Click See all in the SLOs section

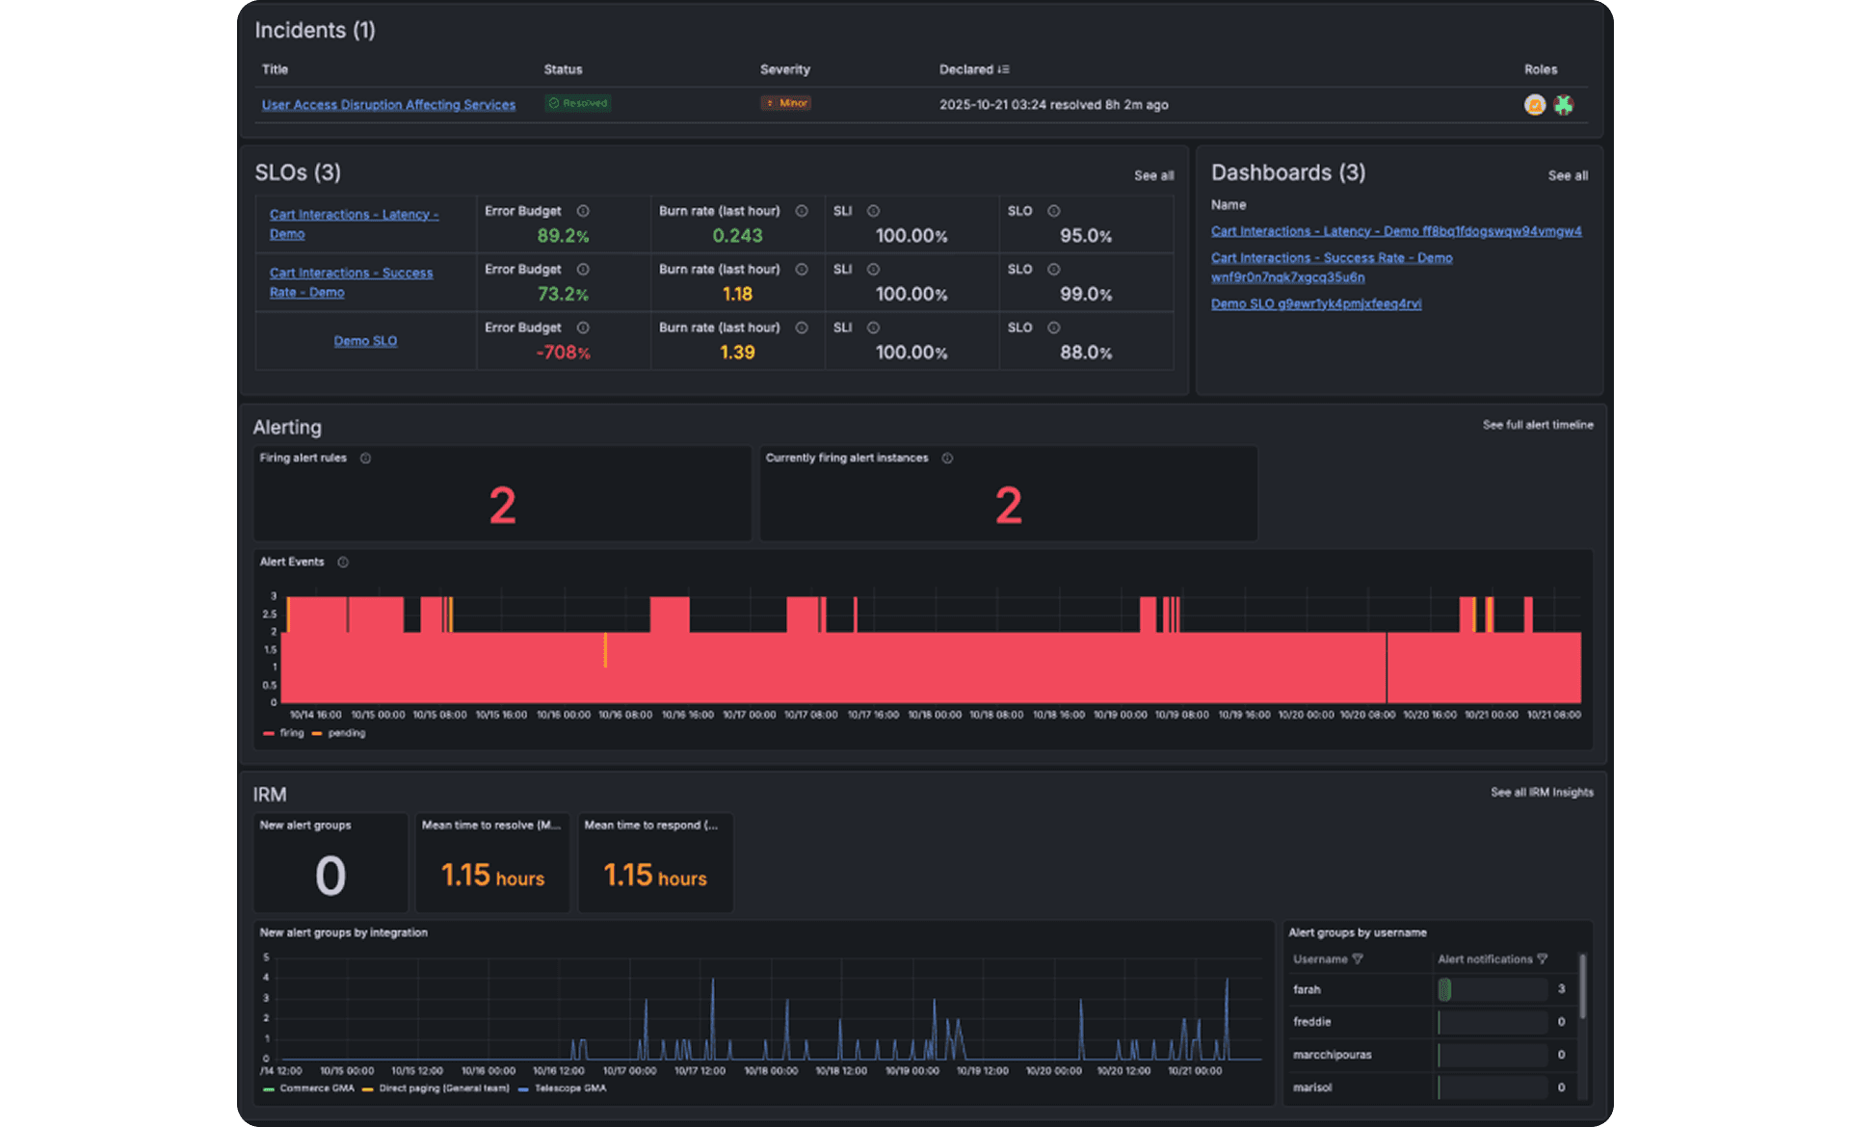1153,175
